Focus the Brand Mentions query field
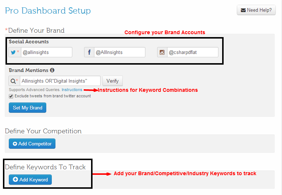 pyautogui.click(x=60, y=81)
